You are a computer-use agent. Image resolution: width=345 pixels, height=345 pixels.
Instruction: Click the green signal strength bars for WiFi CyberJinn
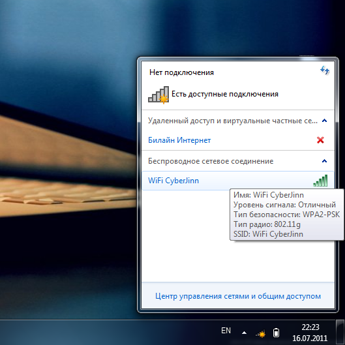pos(320,181)
